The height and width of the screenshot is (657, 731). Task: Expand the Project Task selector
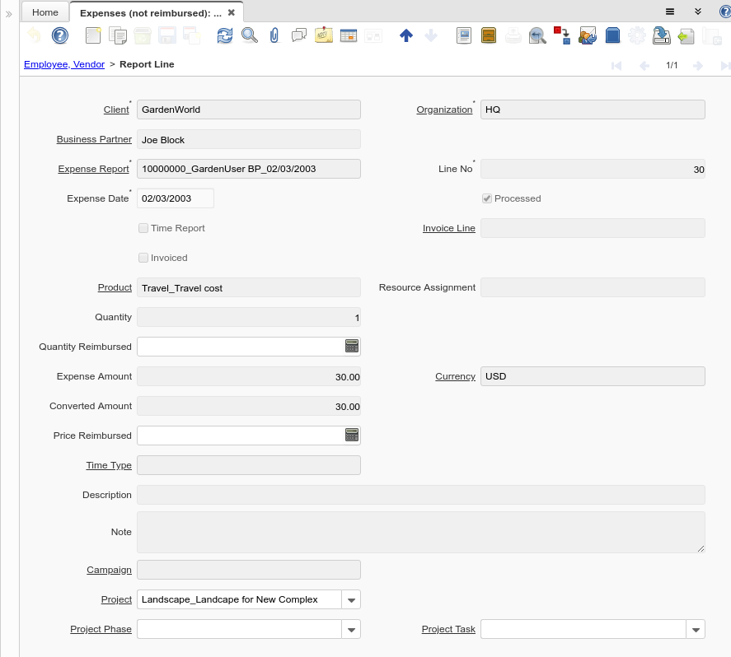pyautogui.click(x=695, y=629)
